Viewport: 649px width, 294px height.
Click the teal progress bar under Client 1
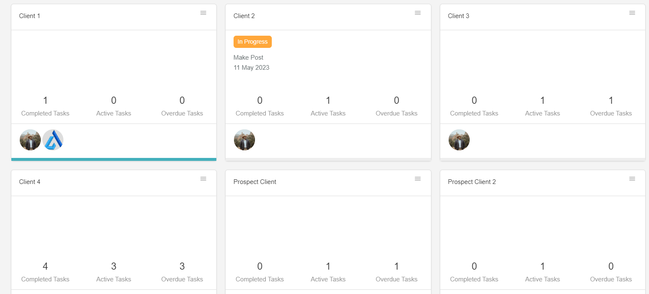point(113,159)
